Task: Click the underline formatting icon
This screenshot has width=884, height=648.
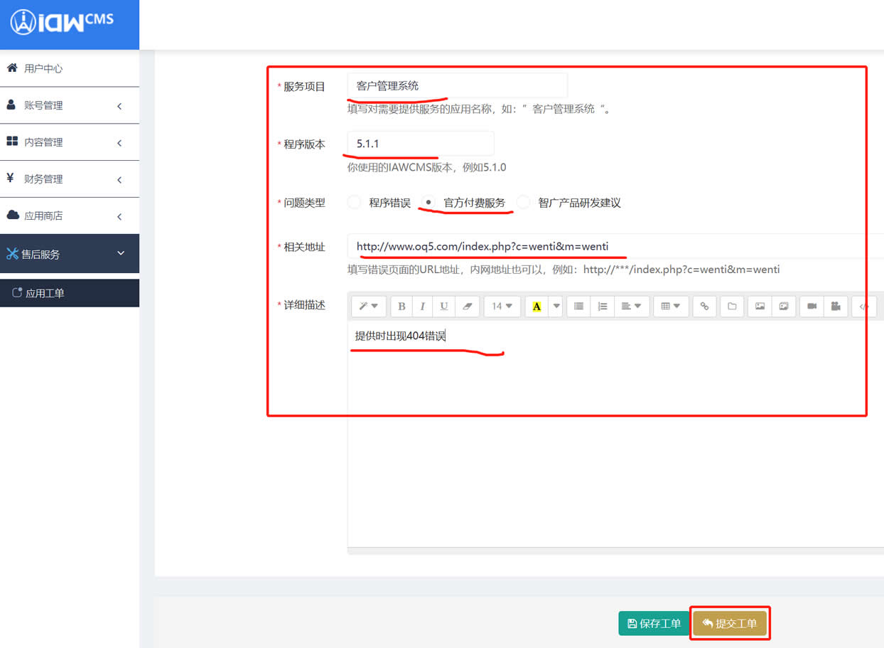Action: tap(444, 307)
